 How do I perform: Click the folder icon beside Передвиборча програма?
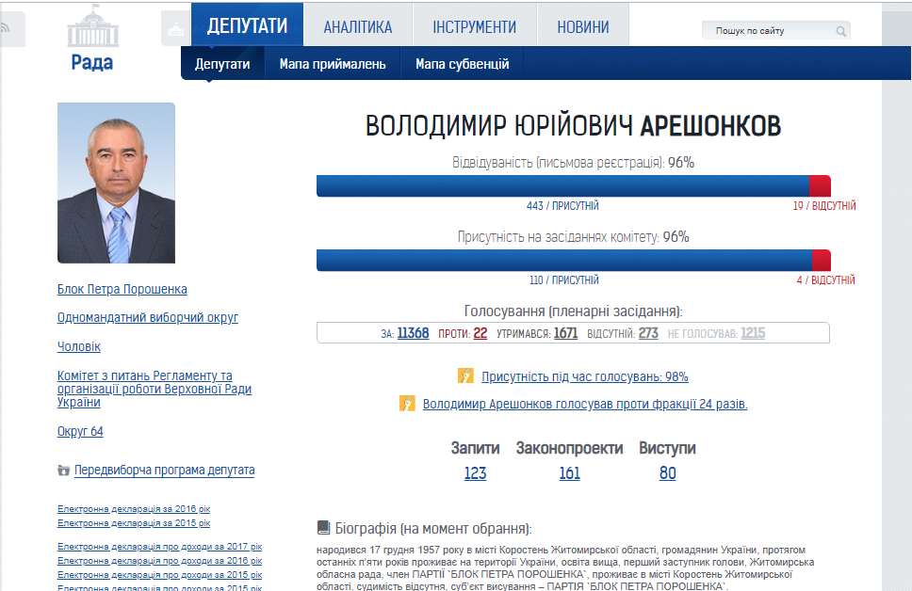pyautogui.click(x=63, y=471)
